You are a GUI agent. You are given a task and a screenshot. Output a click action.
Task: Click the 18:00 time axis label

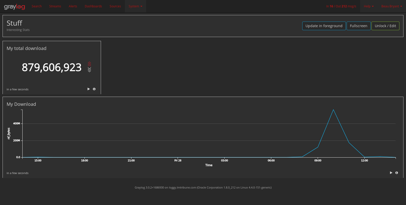tap(84, 161)
